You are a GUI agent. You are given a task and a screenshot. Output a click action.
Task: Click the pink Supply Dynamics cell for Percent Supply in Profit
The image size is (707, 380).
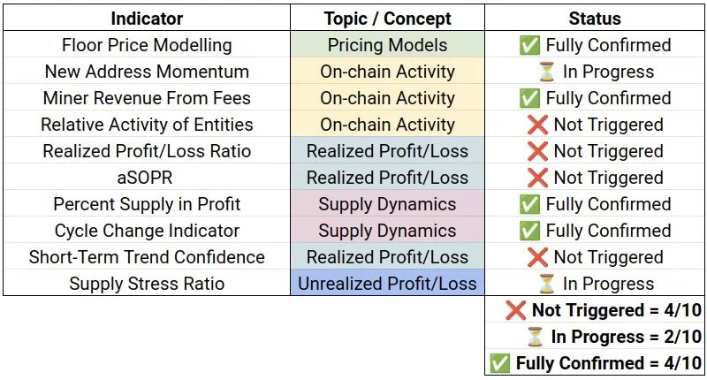click(387, 204)
